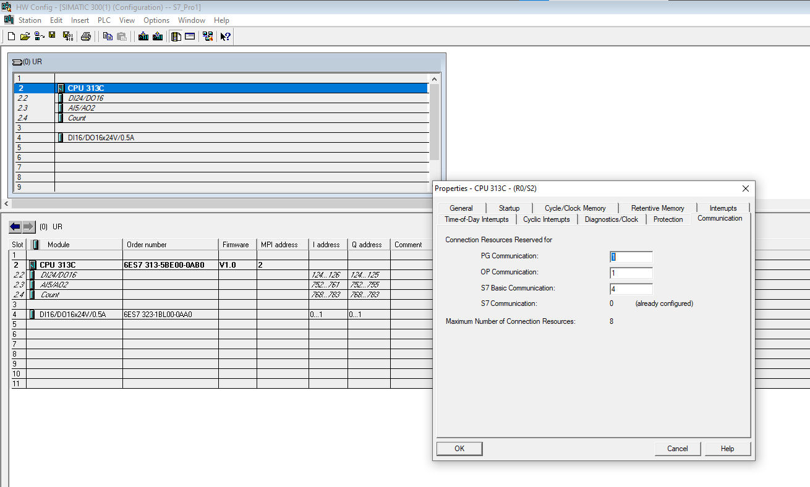
Task: Select the Communication tab
Action: [x=720, y=218]
